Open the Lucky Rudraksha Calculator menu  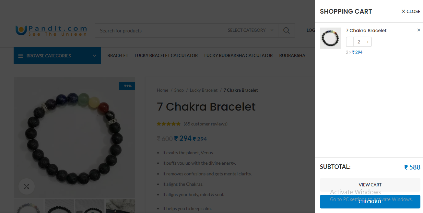click(x=239, y=55)
